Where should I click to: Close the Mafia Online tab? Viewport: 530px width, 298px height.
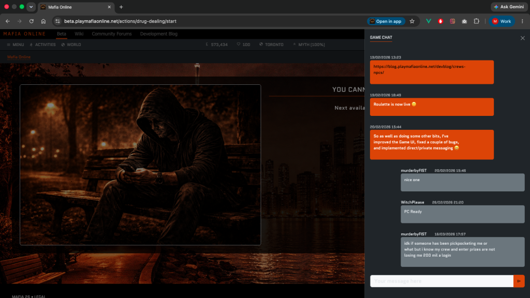(109, 7)
